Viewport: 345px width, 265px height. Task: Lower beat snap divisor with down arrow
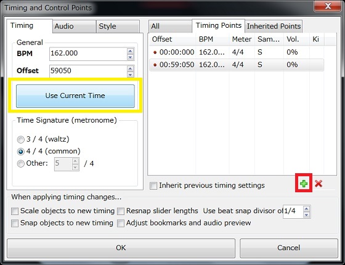click(307, 214)
